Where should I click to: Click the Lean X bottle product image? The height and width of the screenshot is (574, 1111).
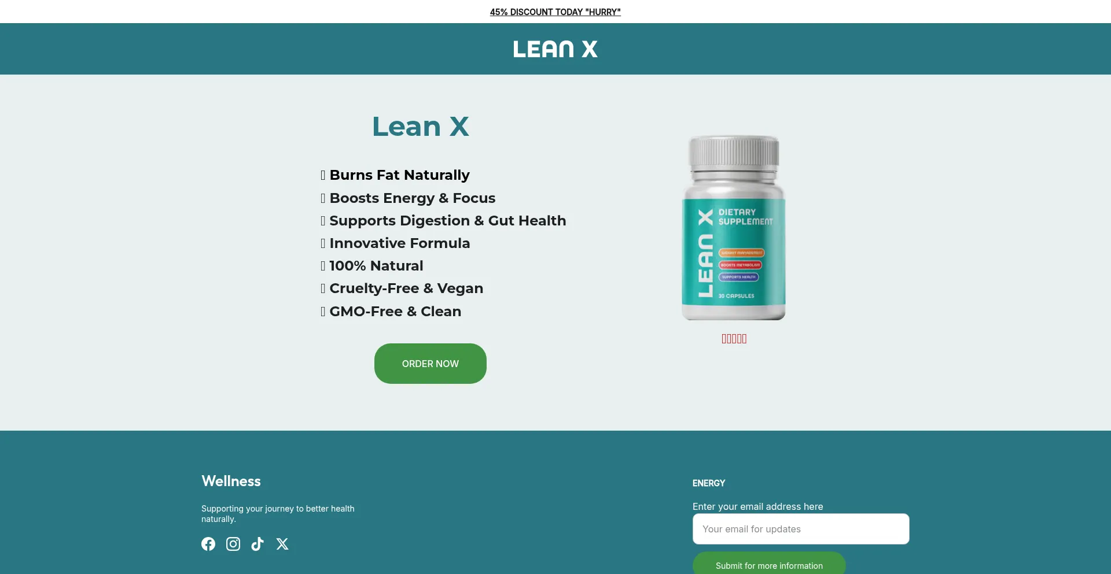pyautogui.click(x=734, y=228)
